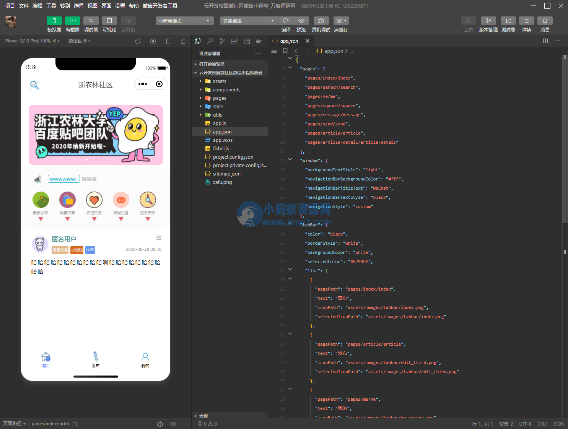
Task: Click the pages/index/index page path link
Action: pyautogui.click(x=50, y=424)
